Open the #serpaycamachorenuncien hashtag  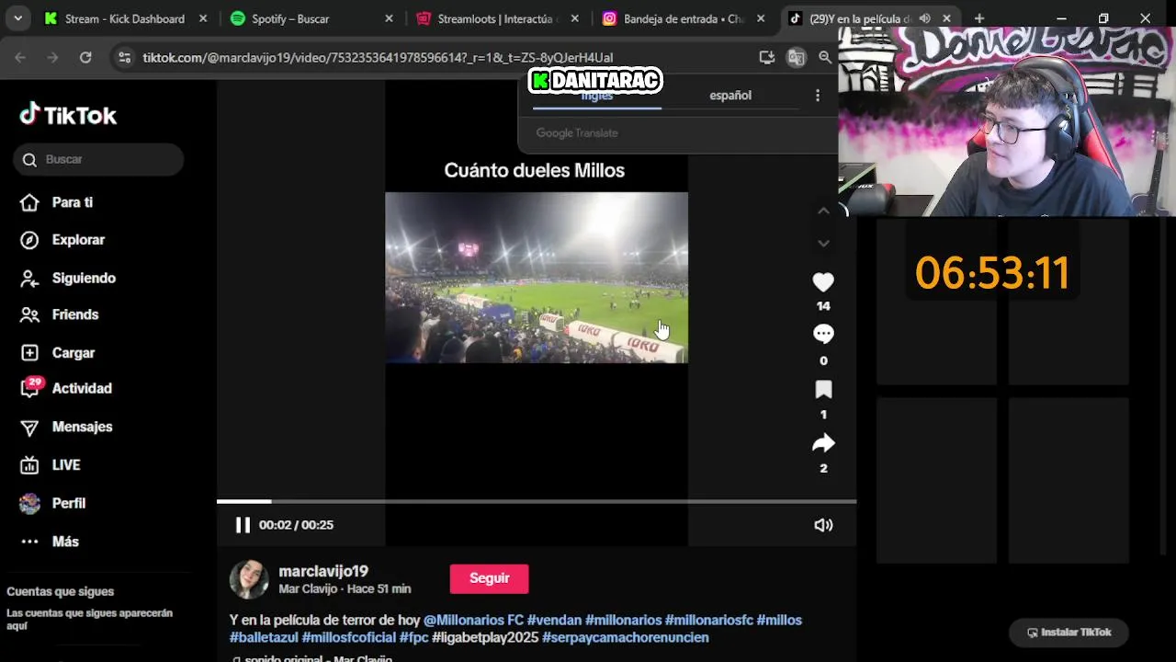(626, 637)
